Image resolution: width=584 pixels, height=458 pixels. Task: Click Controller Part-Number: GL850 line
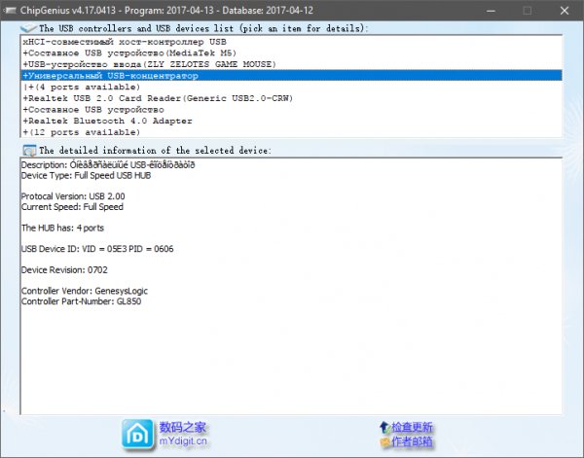(x=81, y=301)
